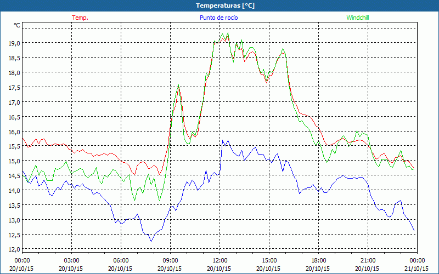
Task: Click the 18,5 value on the y-axis
Action: [x=13, y=58]
